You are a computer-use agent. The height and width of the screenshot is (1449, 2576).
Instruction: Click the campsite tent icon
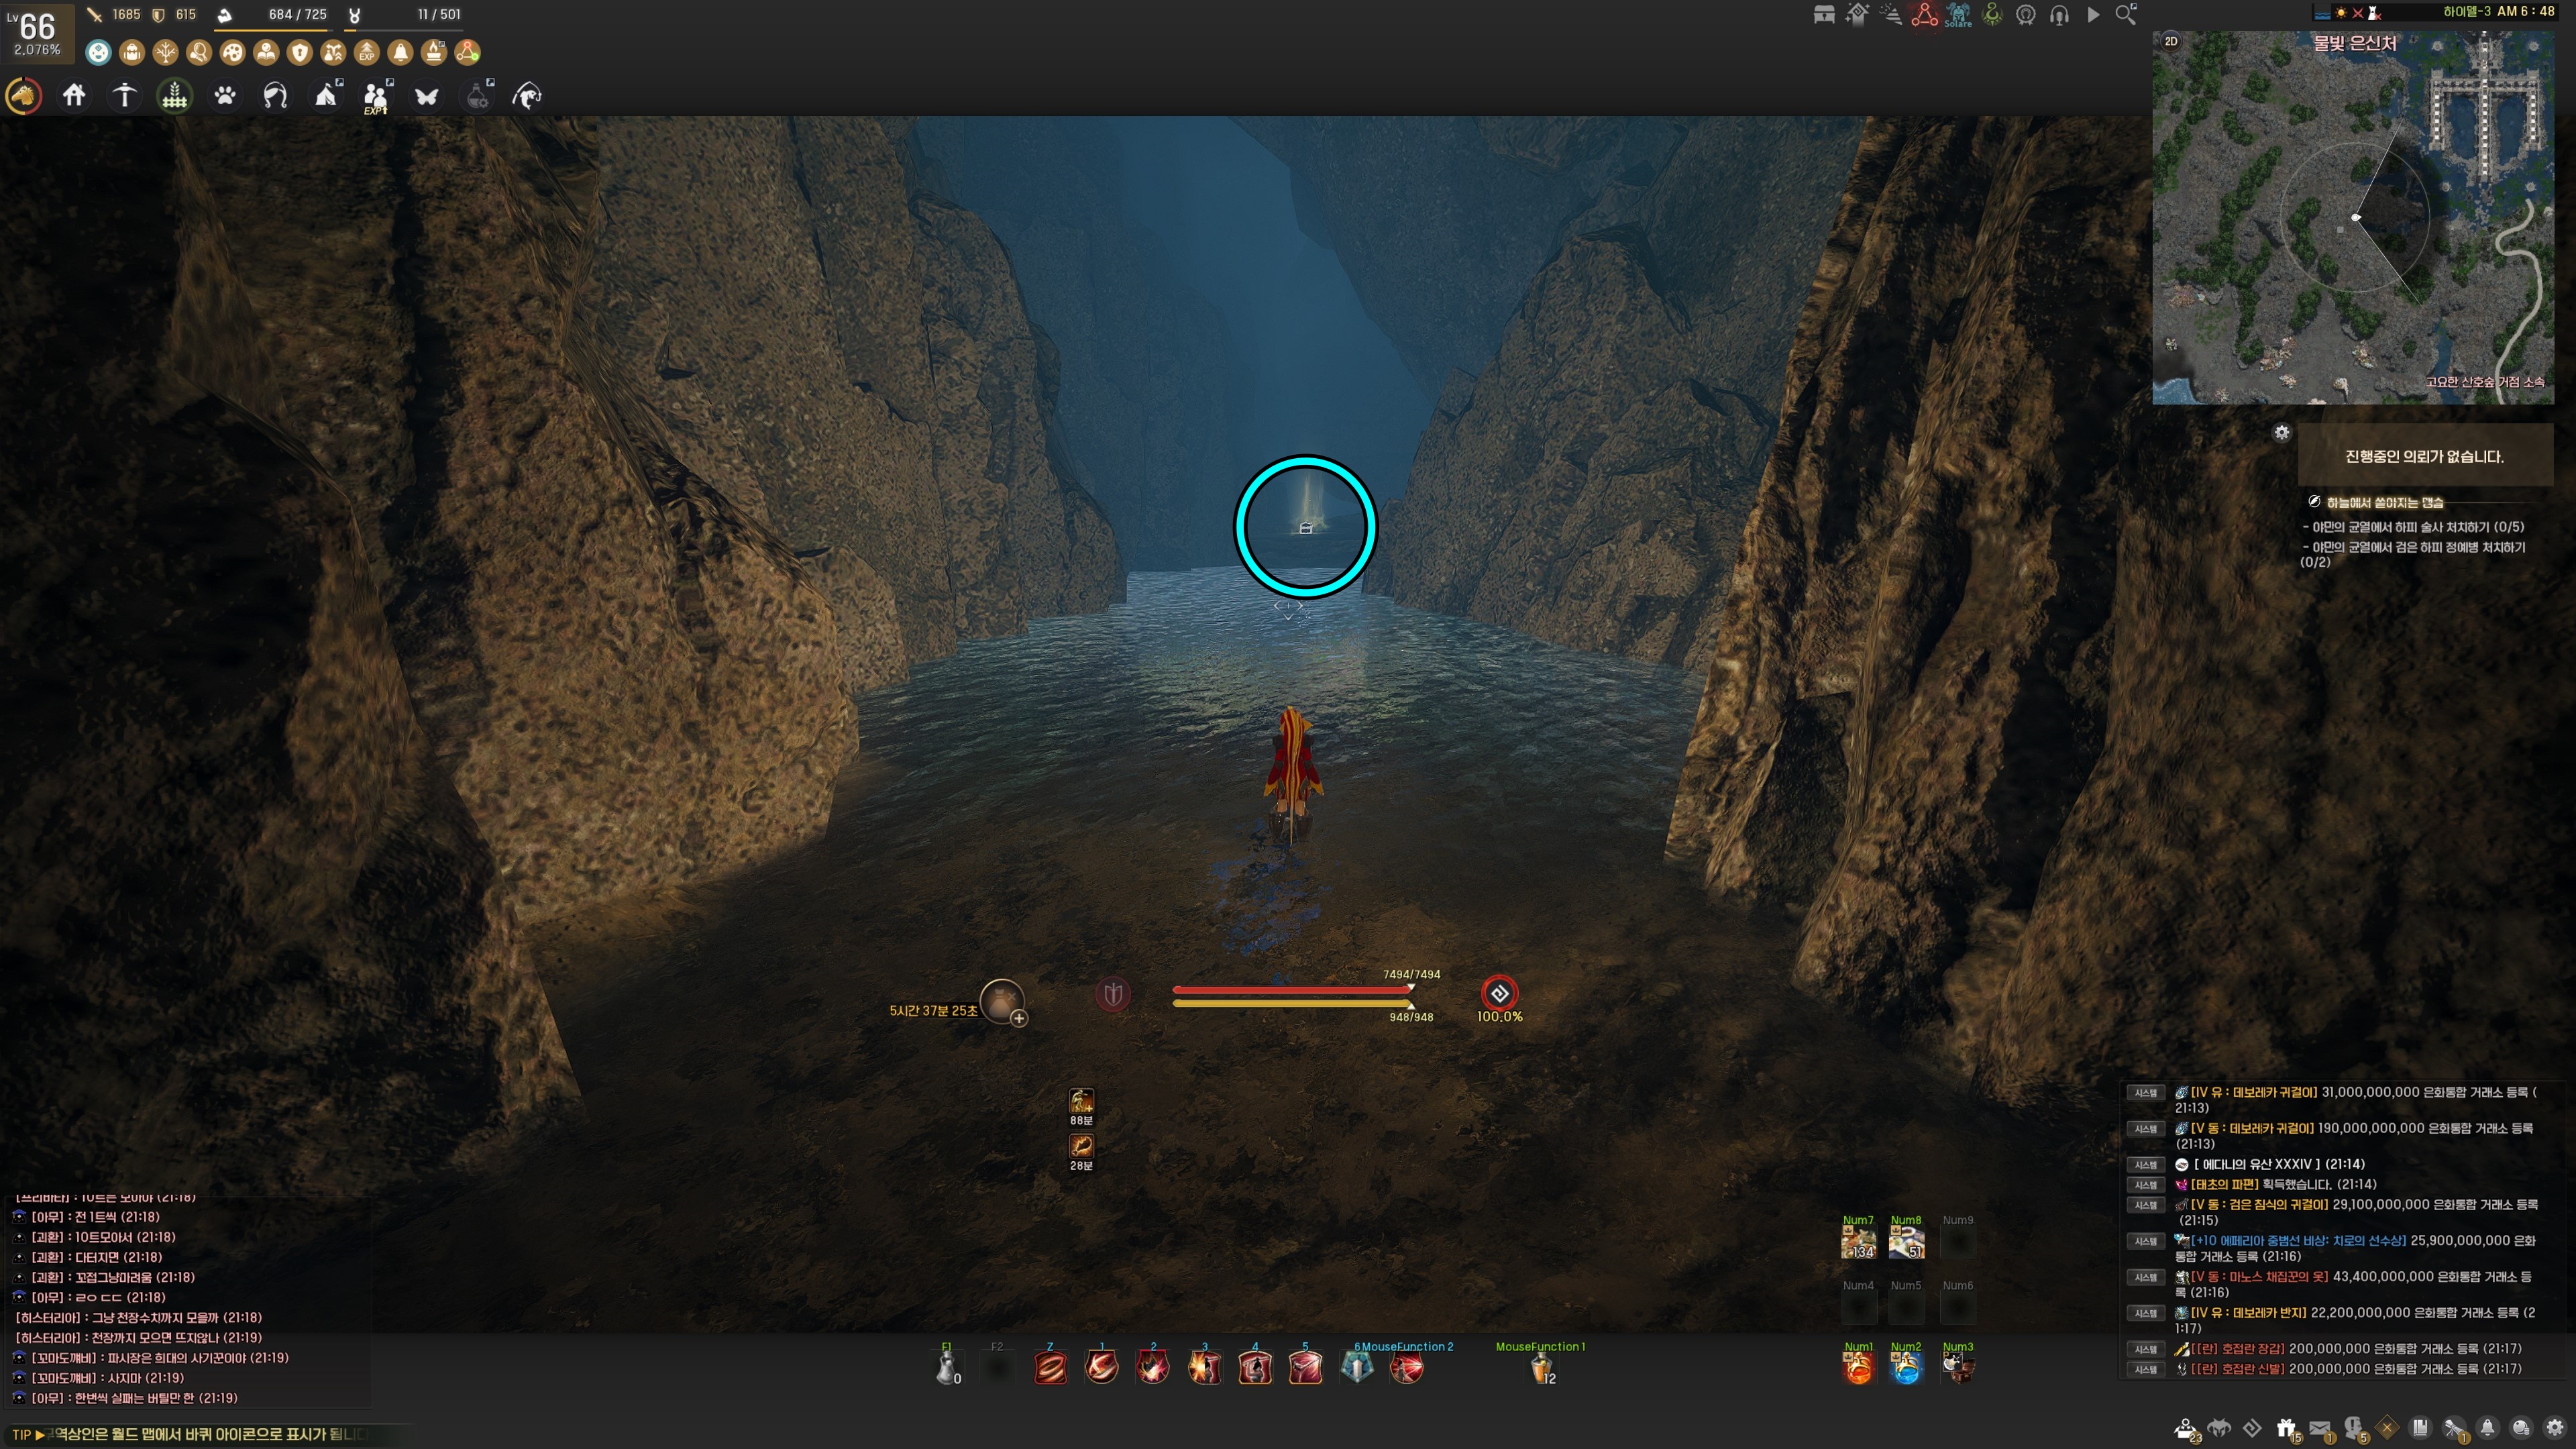pos(326,96)
